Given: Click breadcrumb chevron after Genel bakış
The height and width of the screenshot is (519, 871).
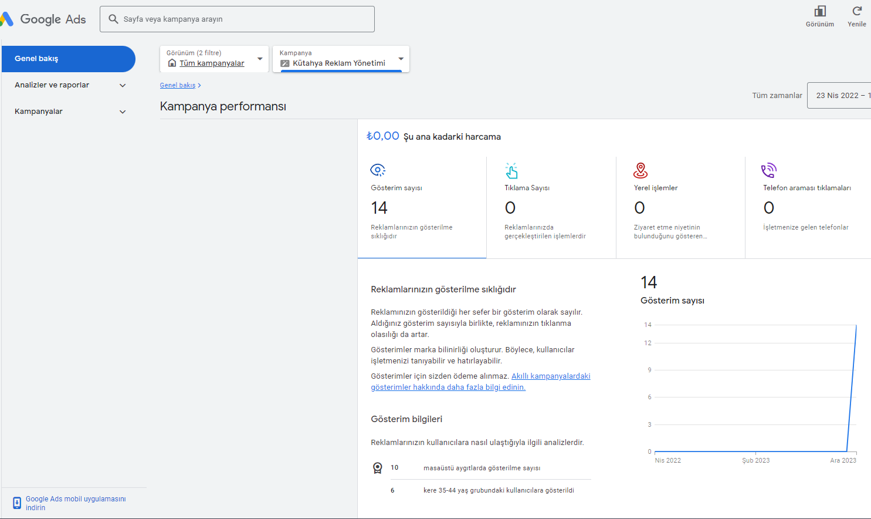Looking at the screenshot, I should (199, 86).
